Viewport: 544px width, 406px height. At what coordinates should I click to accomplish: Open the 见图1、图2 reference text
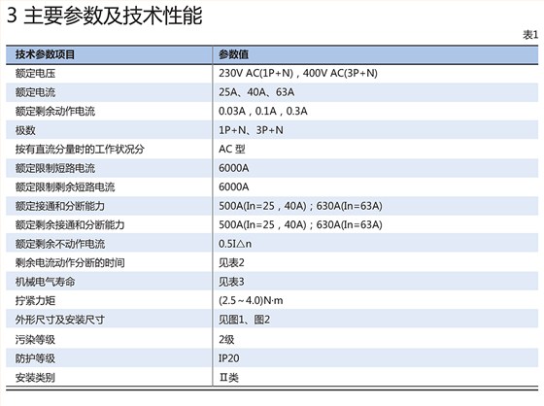(244, 320)
